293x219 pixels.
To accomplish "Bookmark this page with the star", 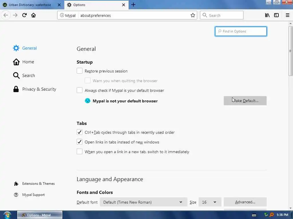I will (193, 15).
